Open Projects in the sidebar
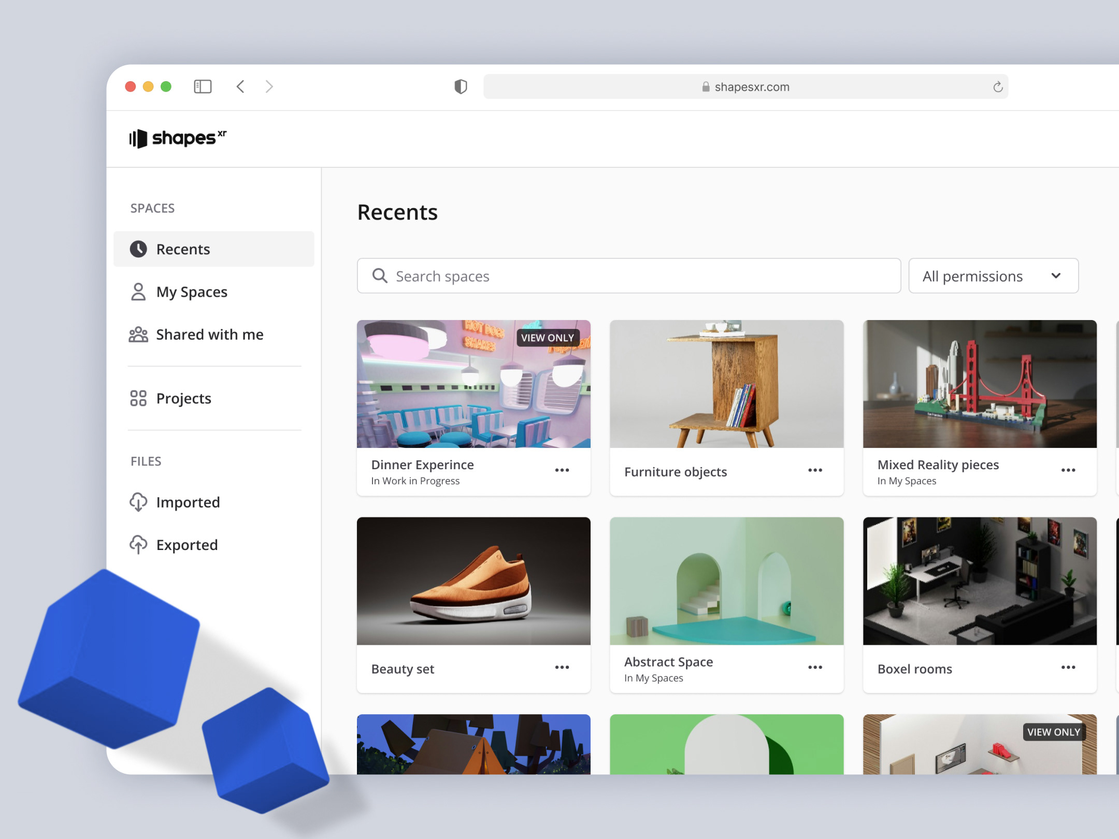Image resolution: width=1119 pixels, height=839 pixels. pos(214,398)
